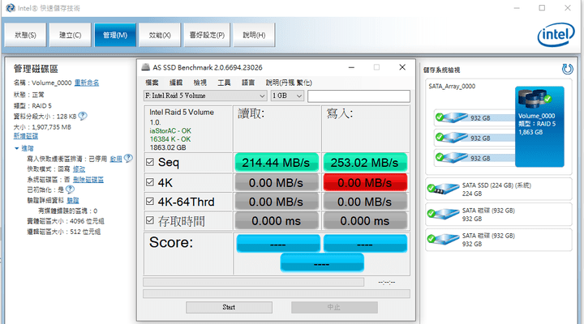
Task: Open the 編輯 menu in AS SSD
Action: tap(176, 83)
